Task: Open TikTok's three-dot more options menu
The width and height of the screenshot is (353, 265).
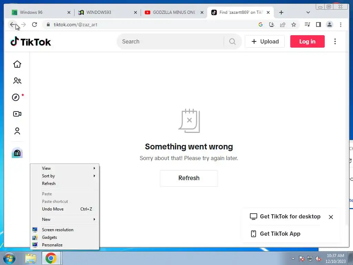Action: [x=335, y=41]
